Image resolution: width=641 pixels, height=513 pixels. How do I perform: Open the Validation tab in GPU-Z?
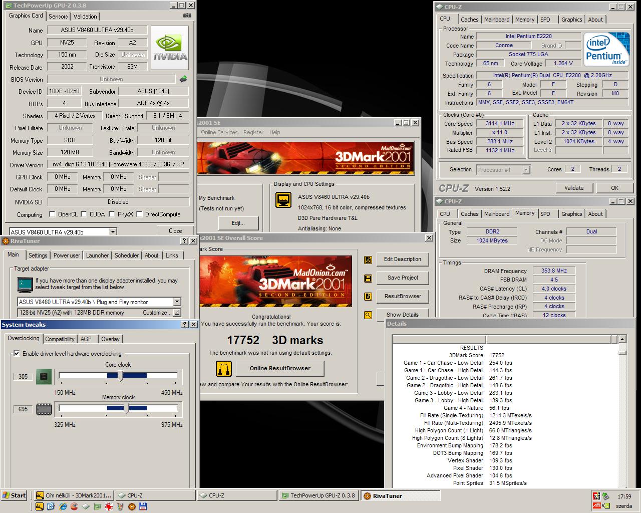point(85,17)
